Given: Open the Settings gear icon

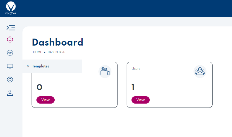Looking at the screenshot, I should (x=10, y=80).
